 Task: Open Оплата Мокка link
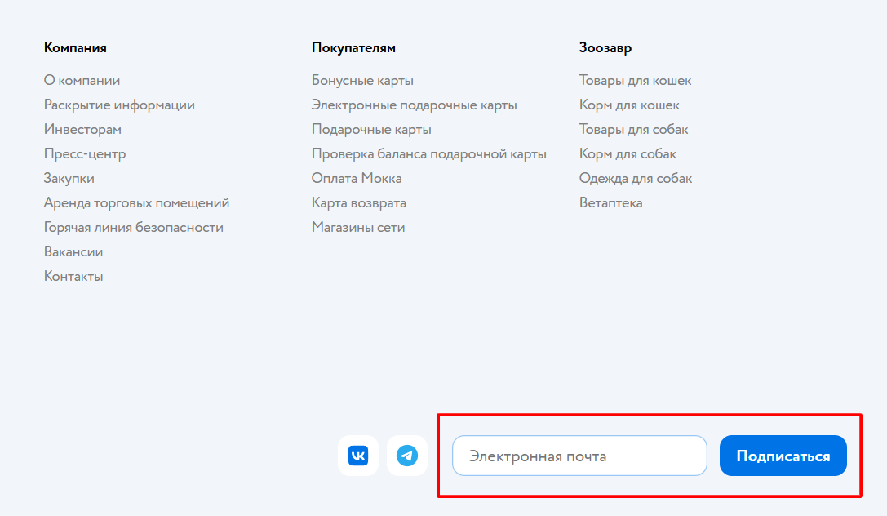[x=355, y=178]
